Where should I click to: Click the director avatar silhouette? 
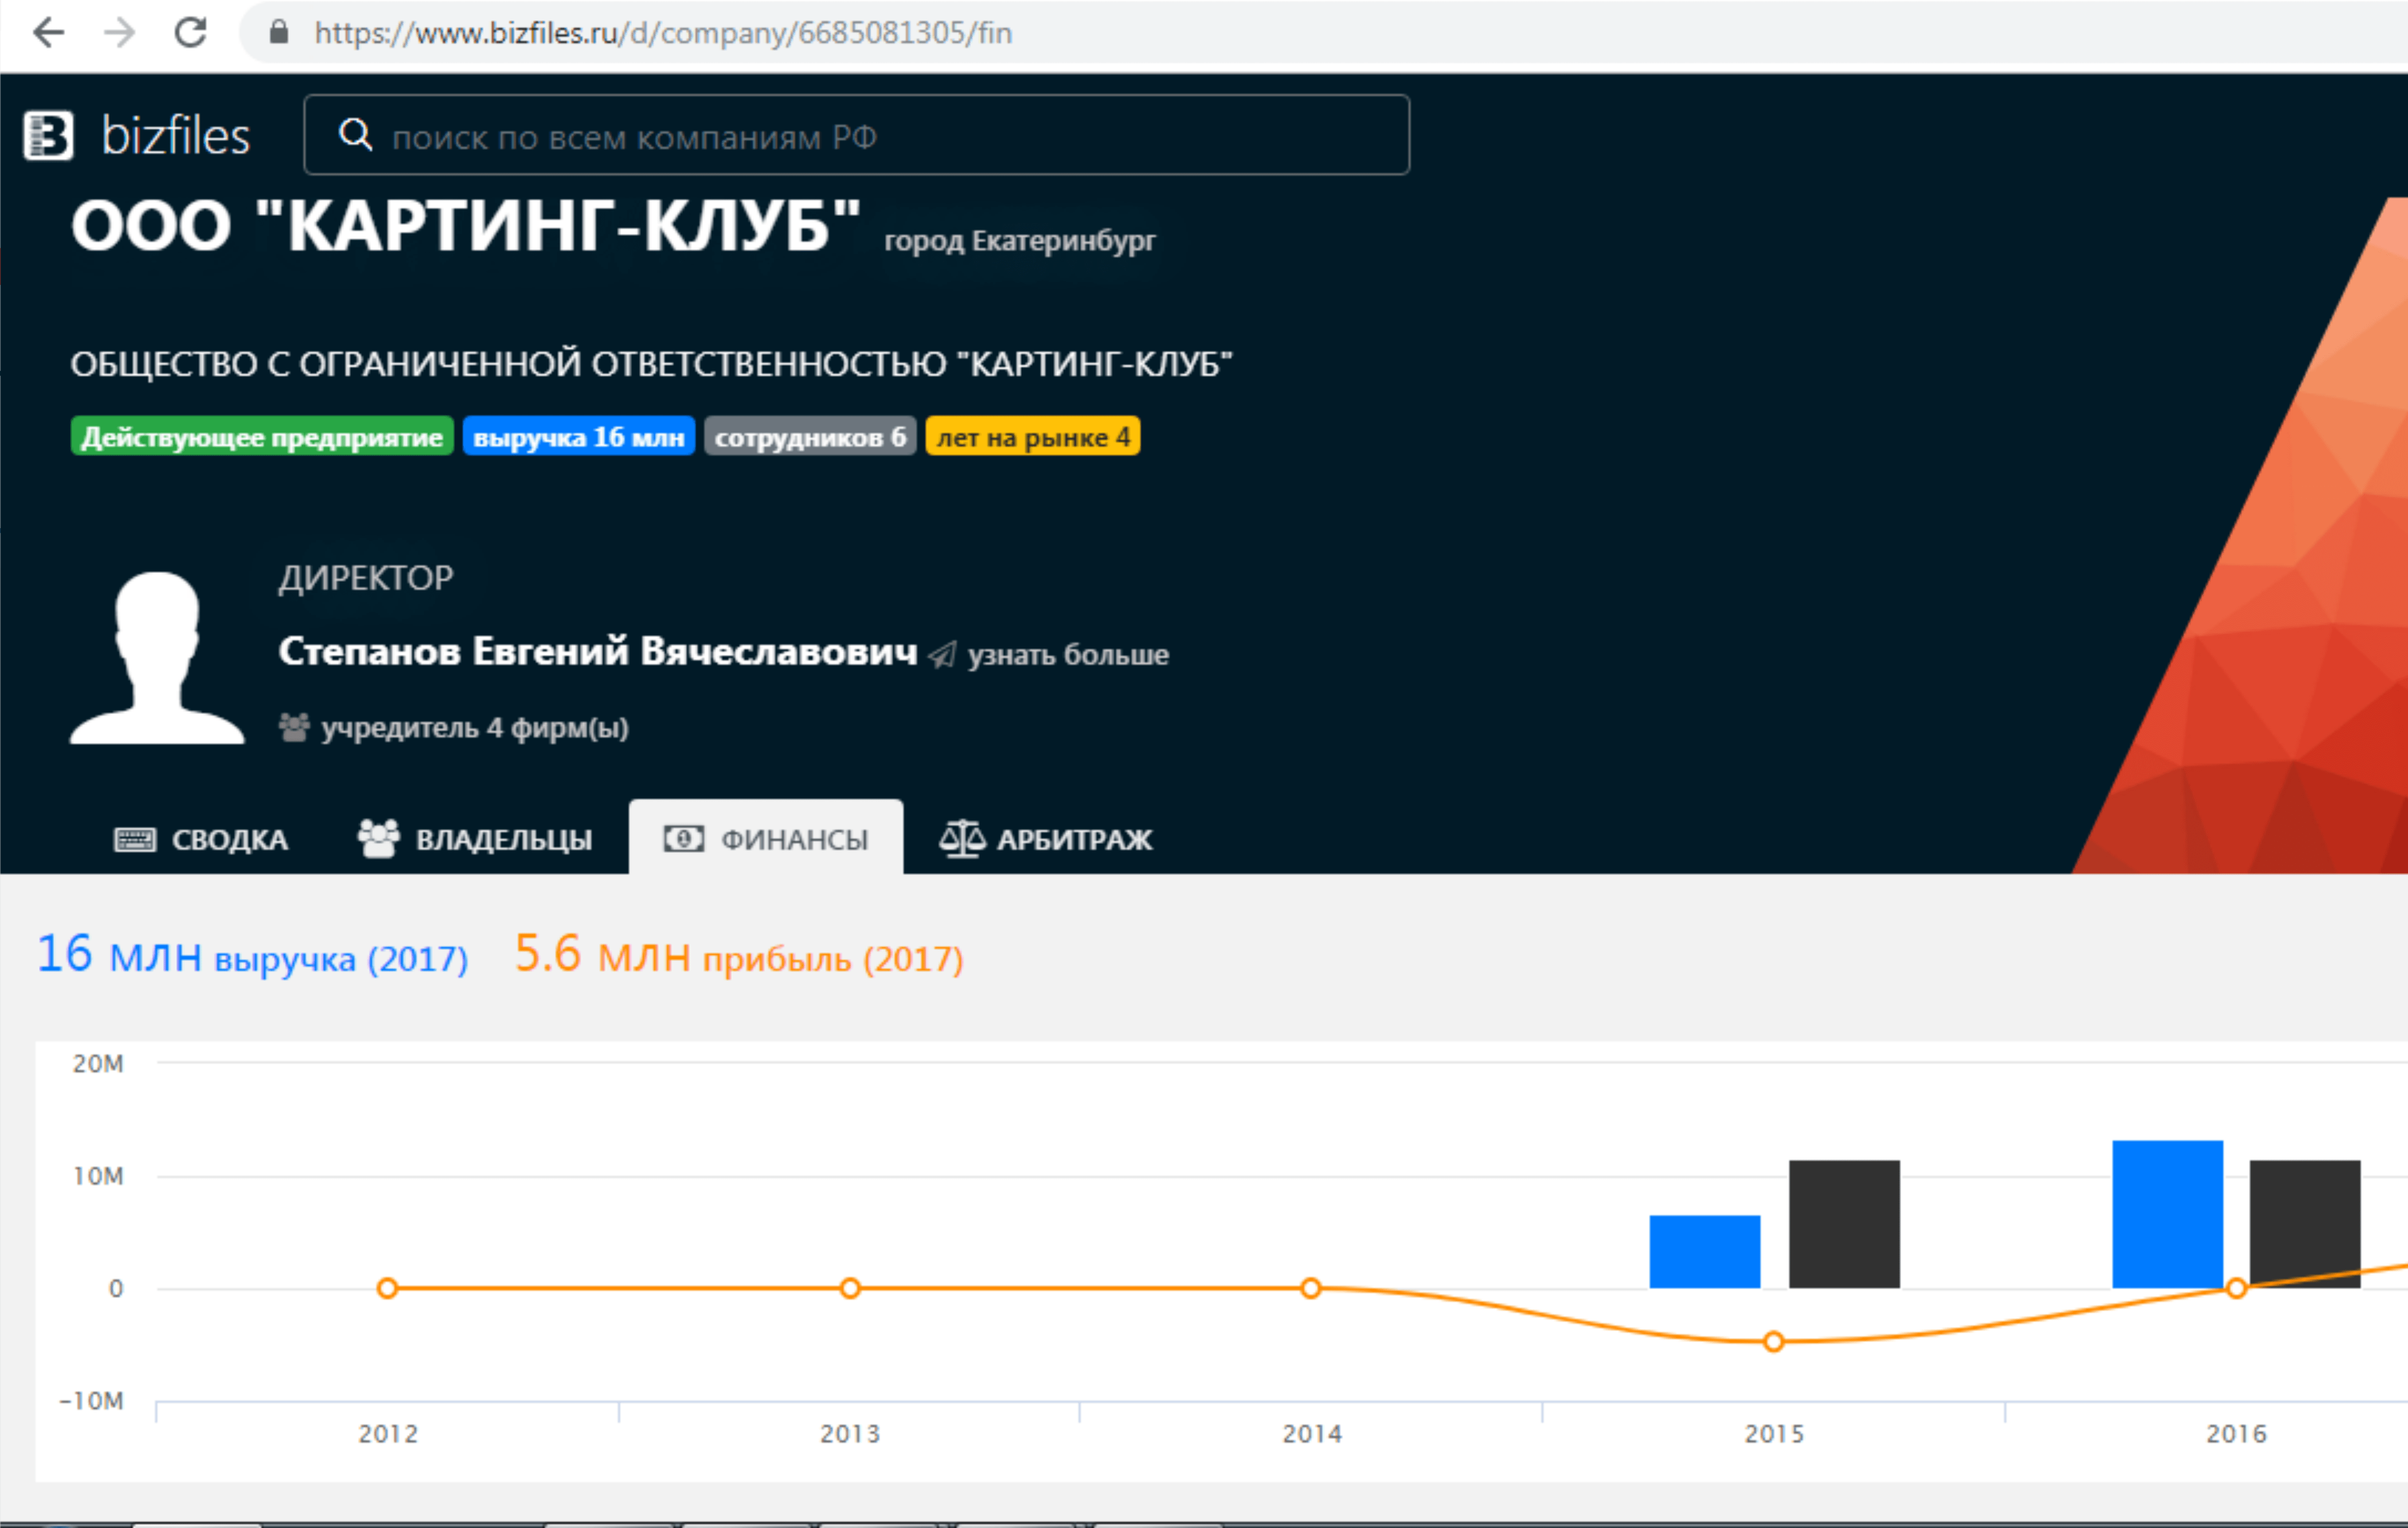[157, 657]
